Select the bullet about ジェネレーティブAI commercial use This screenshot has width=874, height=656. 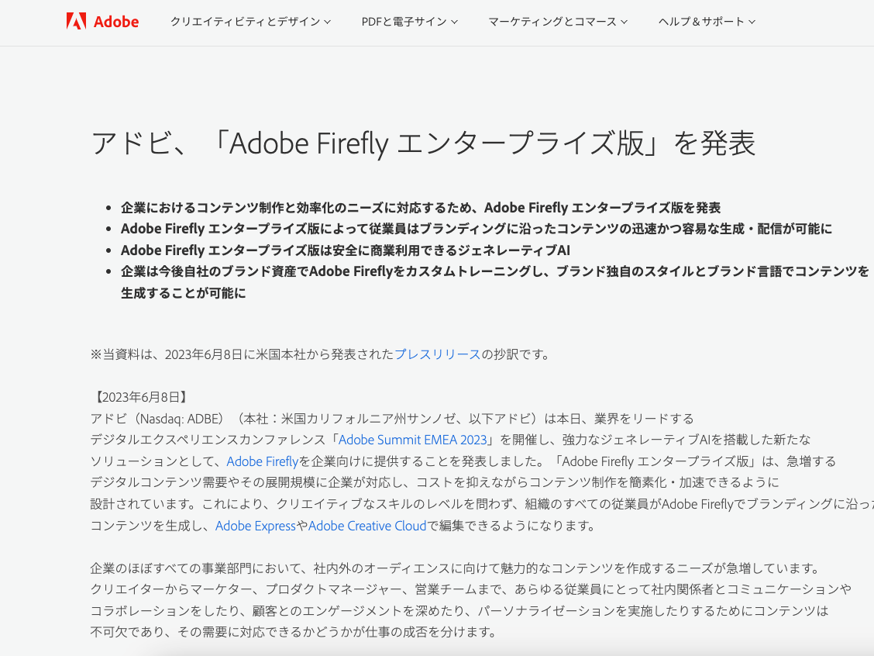[347, 250]
